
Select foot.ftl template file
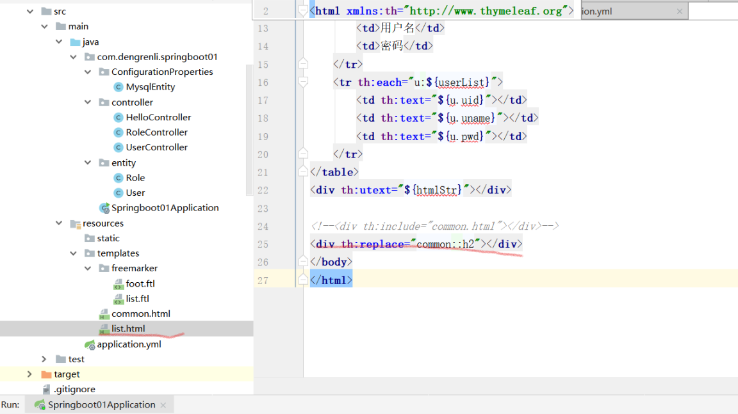tap(140, 284)
